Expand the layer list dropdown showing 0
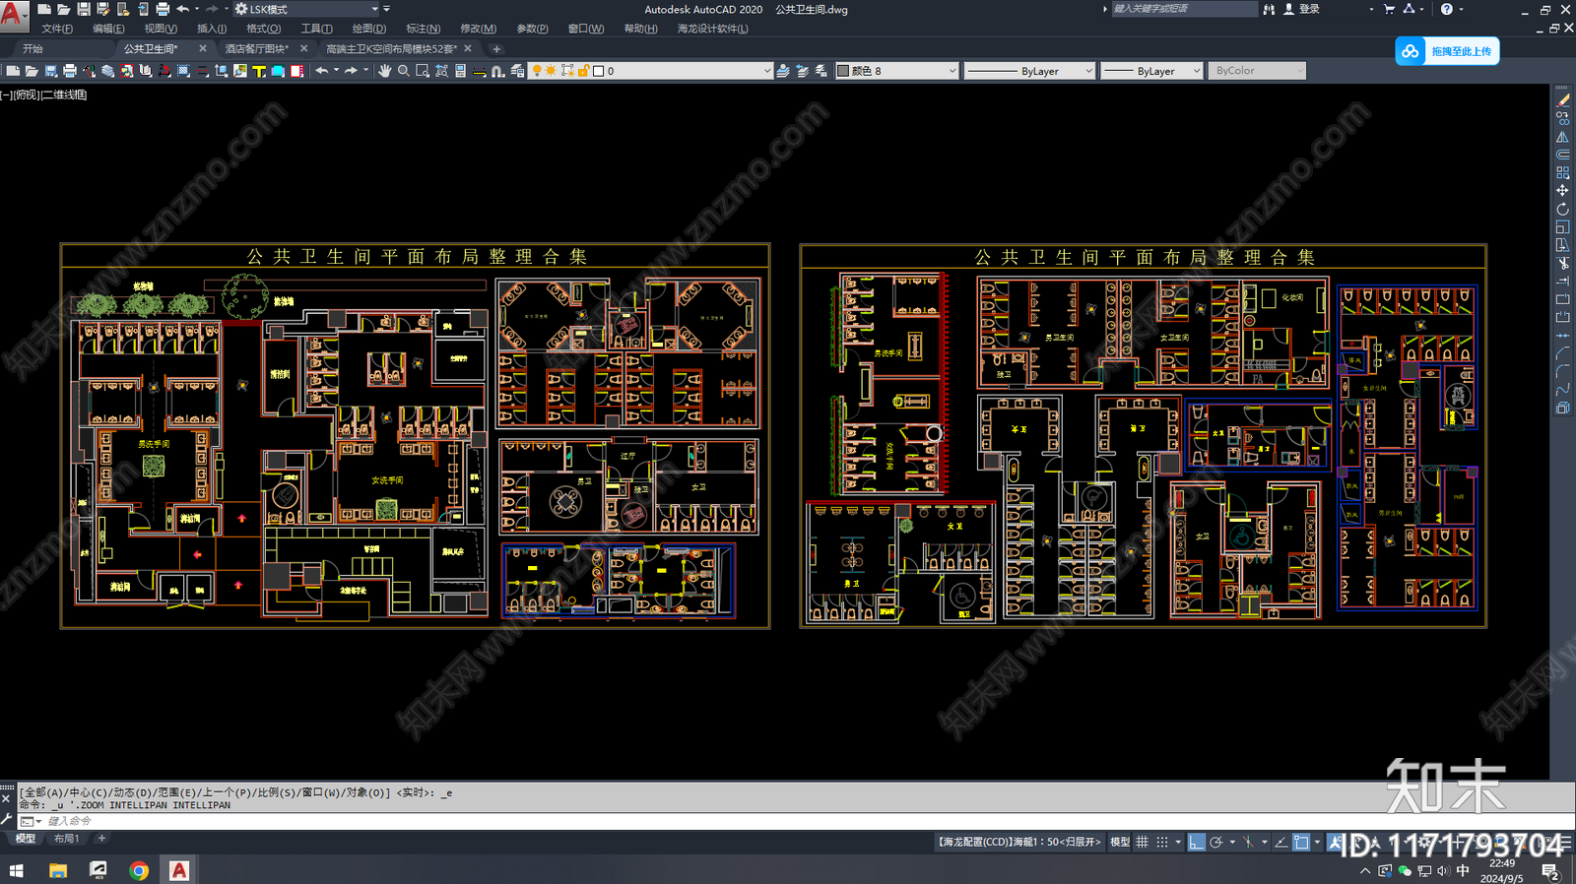Screen dimensions: 1576x884 point(767,71)
